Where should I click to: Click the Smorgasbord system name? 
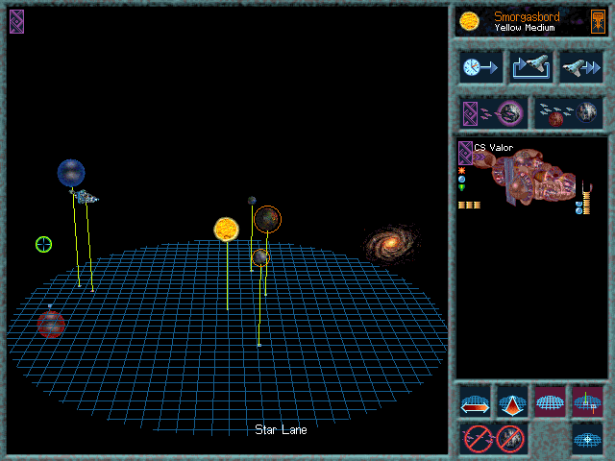click(x=527, y=17)
